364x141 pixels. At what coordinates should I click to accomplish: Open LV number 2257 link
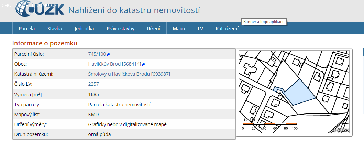coord(93,84)
